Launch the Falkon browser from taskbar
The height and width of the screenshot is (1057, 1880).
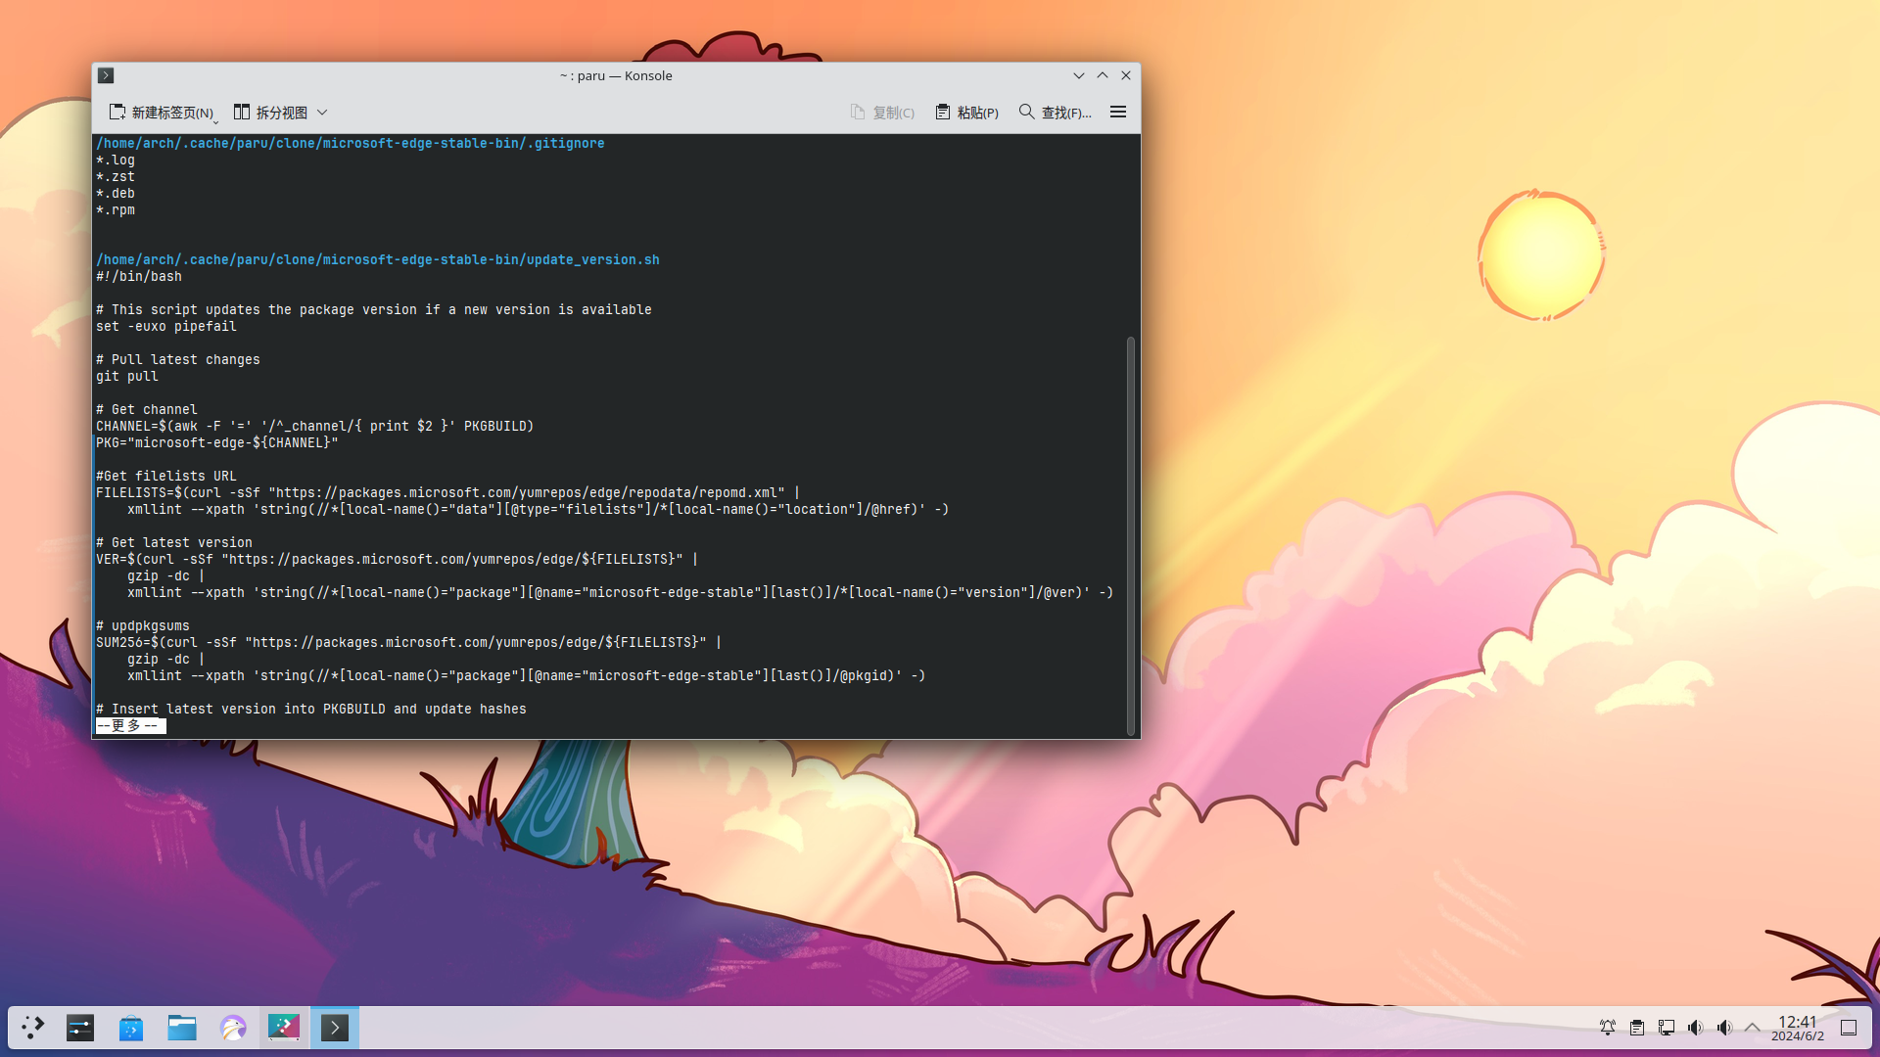click(x=233, y=1028)
